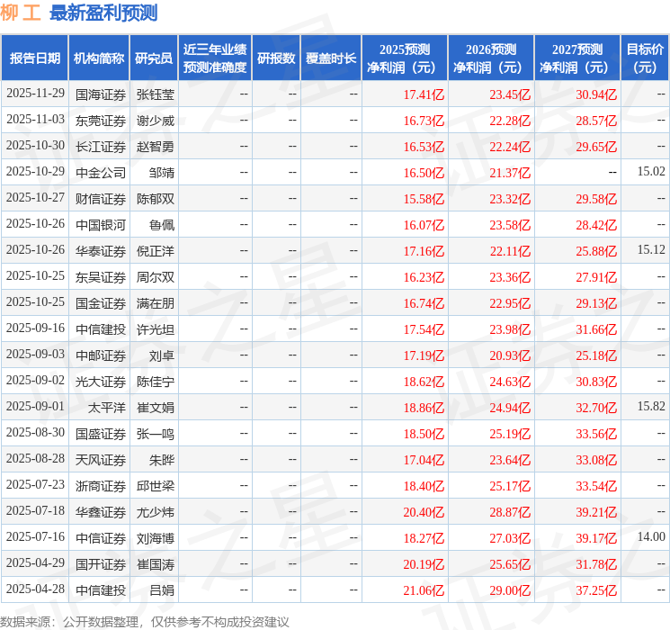Click the 数据来源 disclaimer footer text

[x=145, y=621]
